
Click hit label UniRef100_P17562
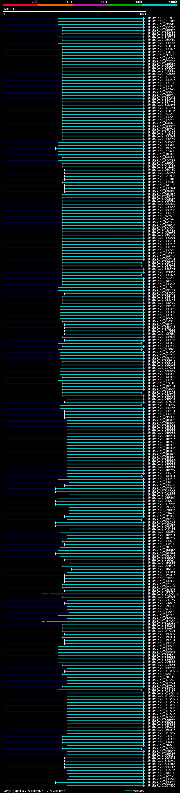(161, 55)
